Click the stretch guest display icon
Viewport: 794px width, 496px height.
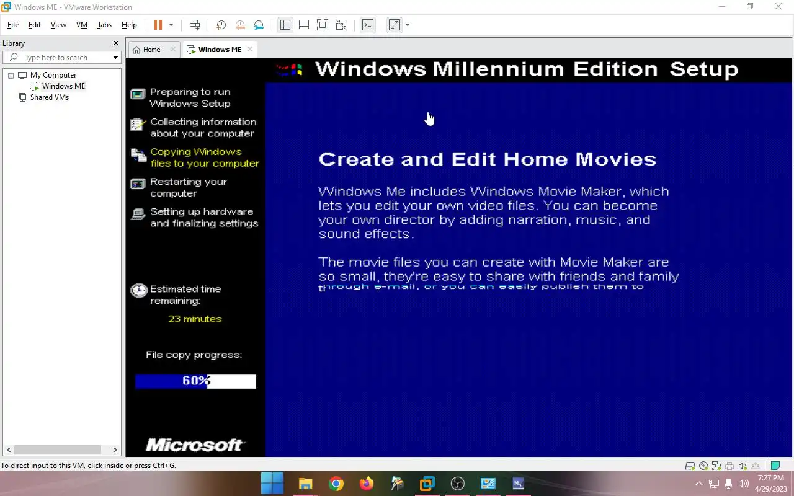394,25
